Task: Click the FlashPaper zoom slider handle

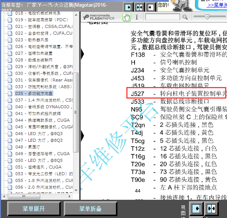Action: click(x=207, y=17)
